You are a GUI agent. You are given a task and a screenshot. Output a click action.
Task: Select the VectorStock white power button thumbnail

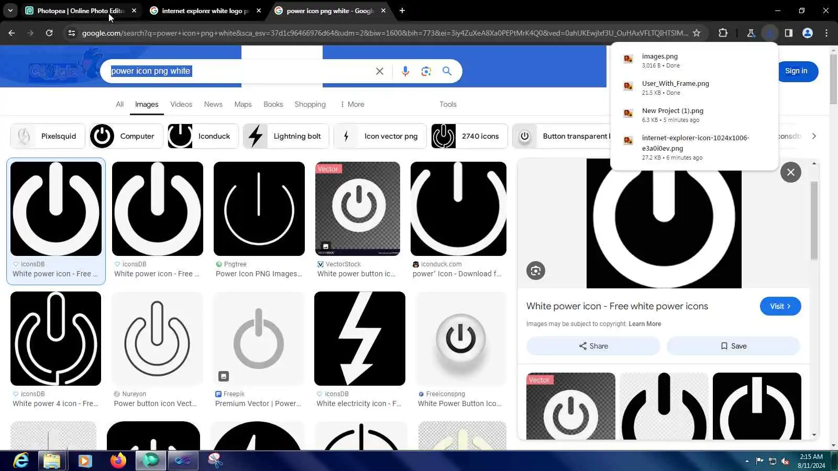click(358, 209)
